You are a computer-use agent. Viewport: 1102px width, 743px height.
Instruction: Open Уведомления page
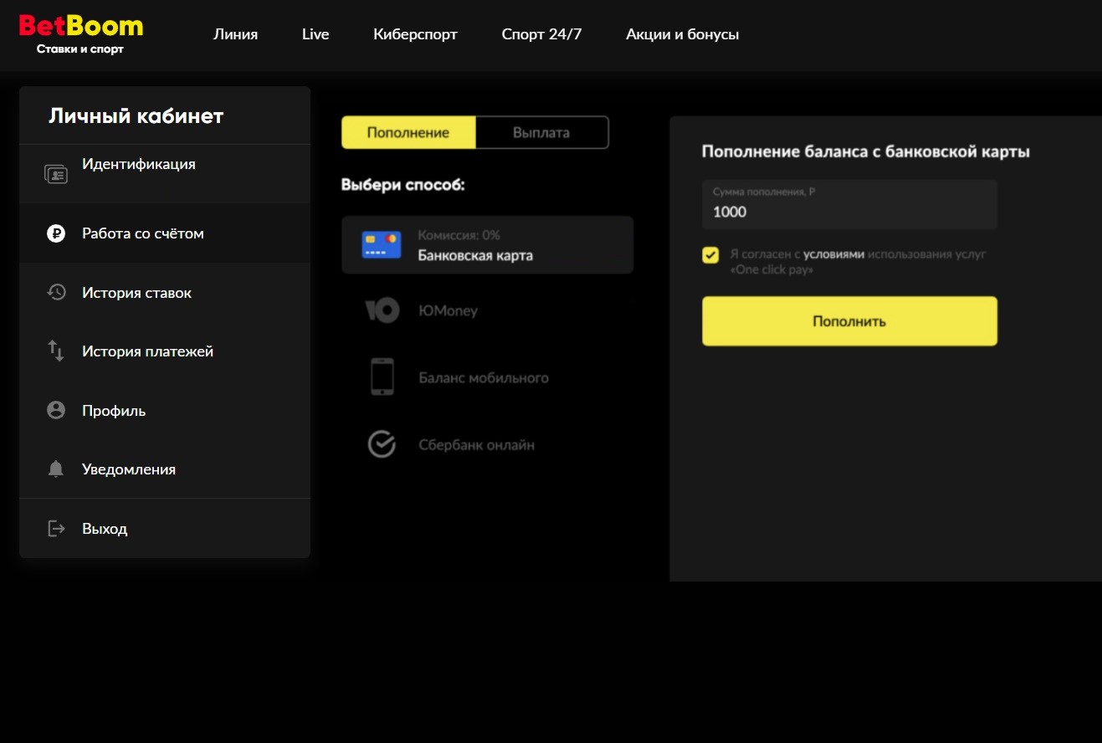coord(165,469)
